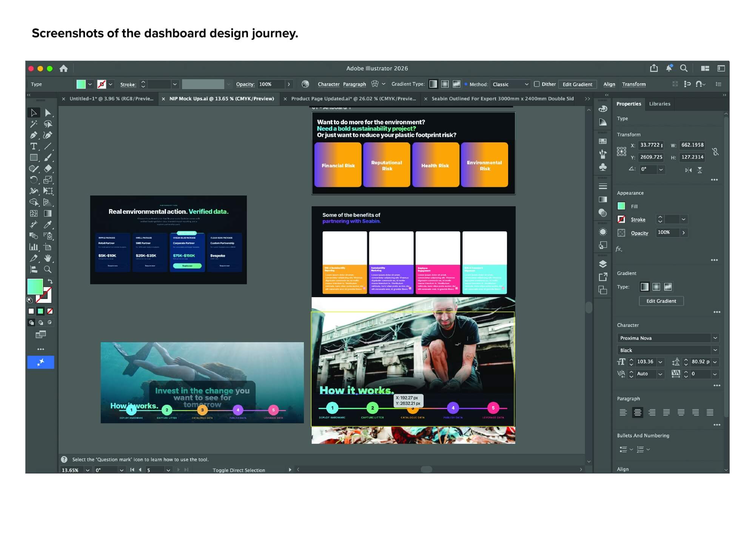Image resolution: width=755 pixels, height=534 pixels.
Task: Select the Zoom tool magnifier
Action: click(x=48, y=269)
